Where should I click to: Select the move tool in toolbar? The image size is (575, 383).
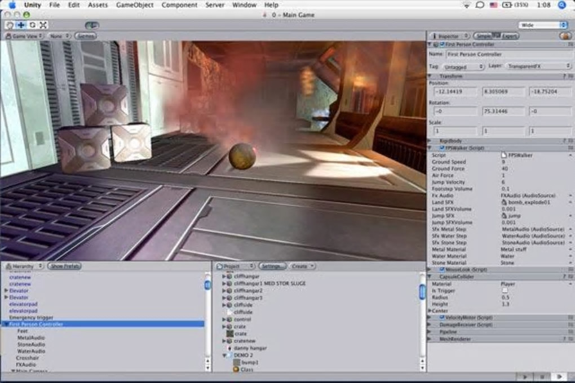(x=21, y=25)
